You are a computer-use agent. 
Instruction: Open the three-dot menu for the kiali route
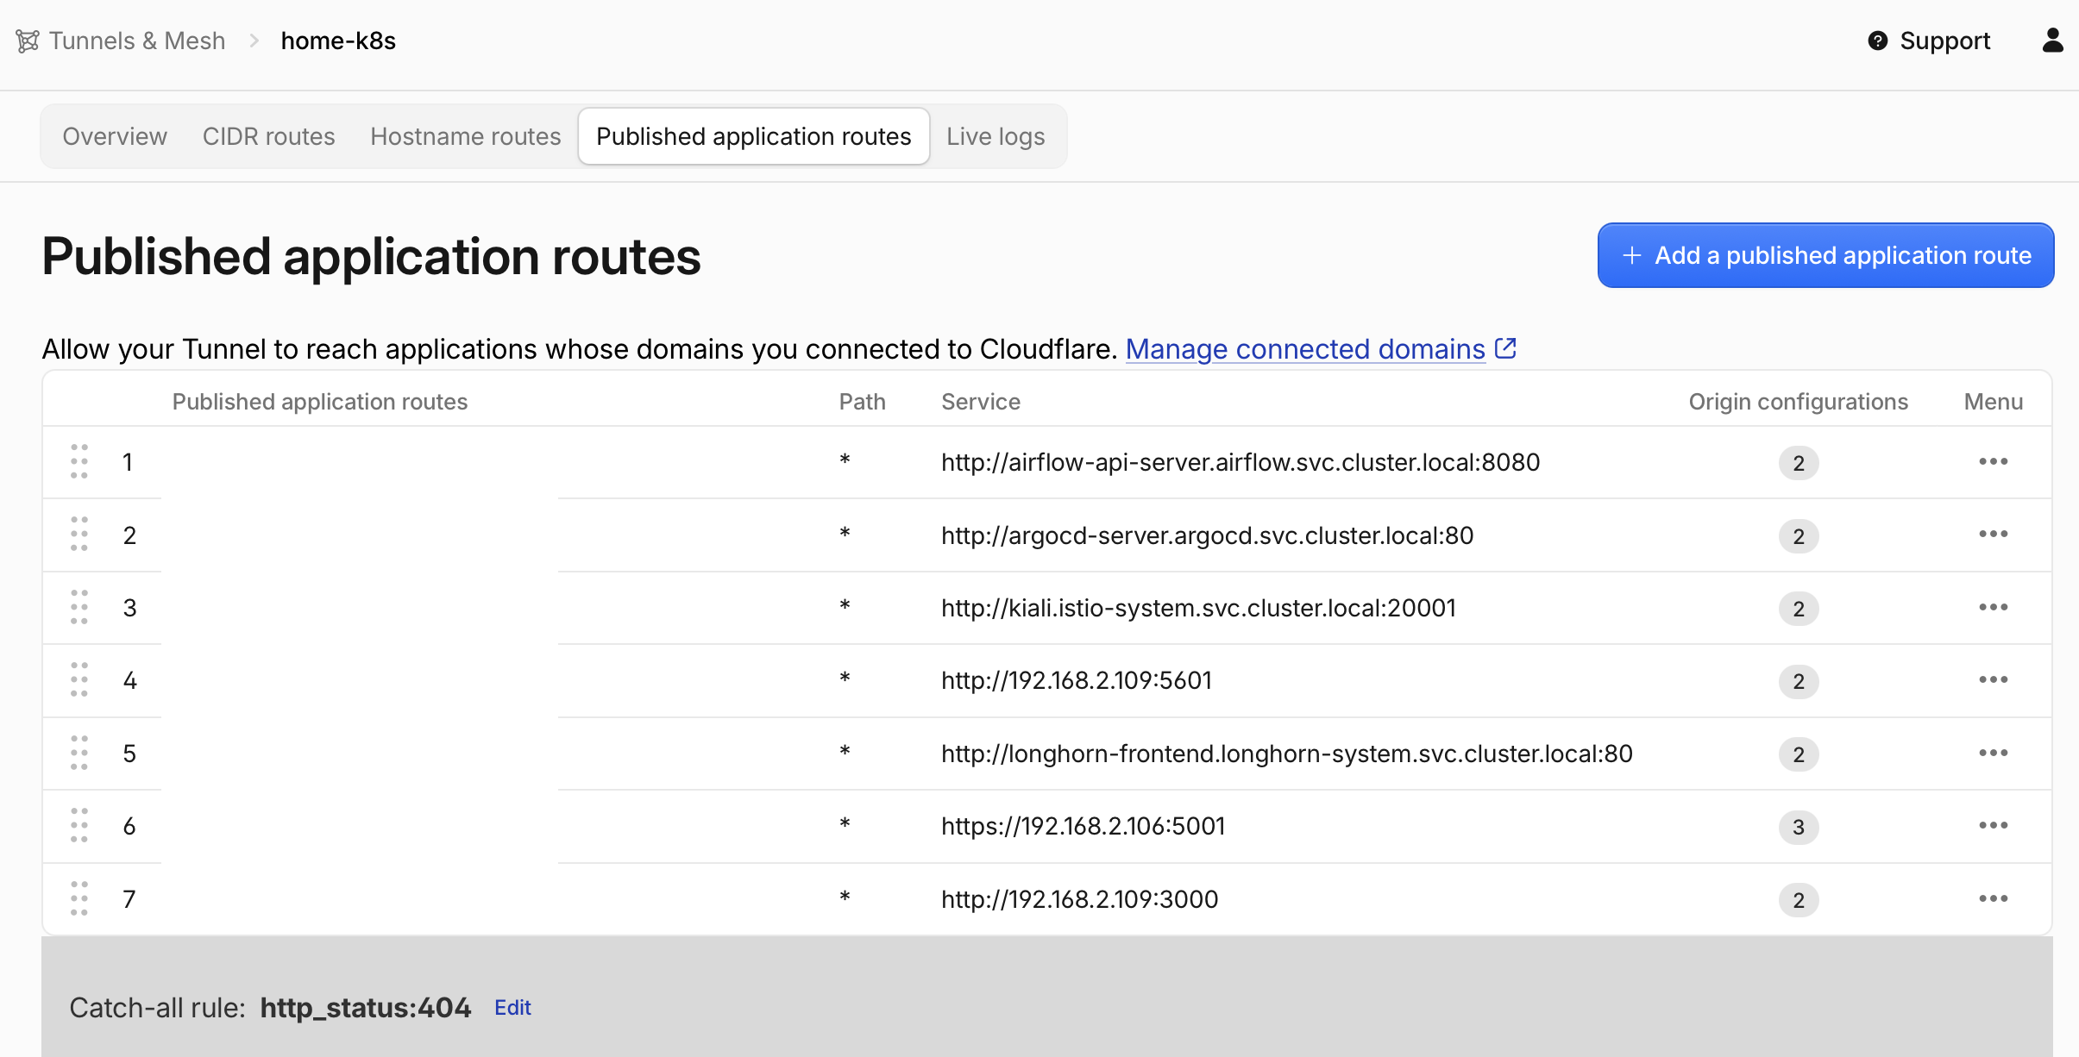[x=1994, y=608]
